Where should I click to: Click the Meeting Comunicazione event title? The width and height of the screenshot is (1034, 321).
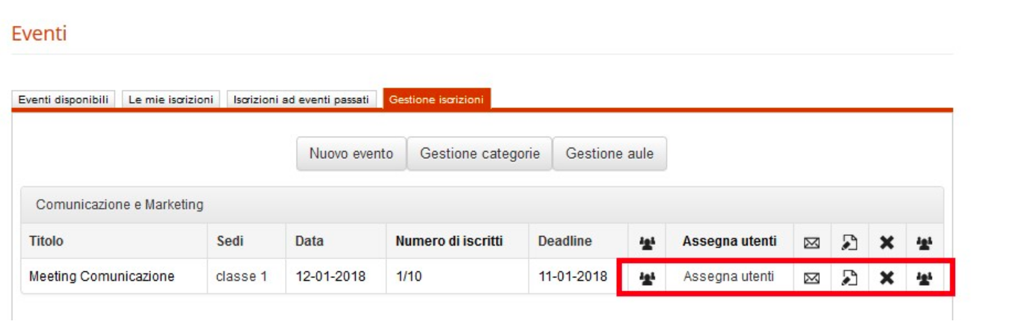click(102, 277)
